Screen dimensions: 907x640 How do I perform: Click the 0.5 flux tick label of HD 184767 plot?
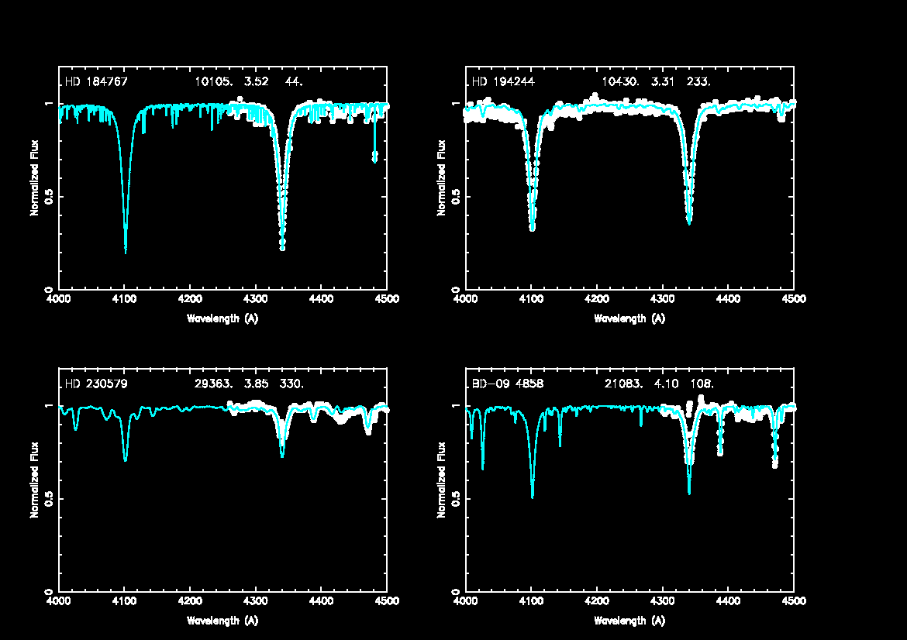click(x=47, y=197)
